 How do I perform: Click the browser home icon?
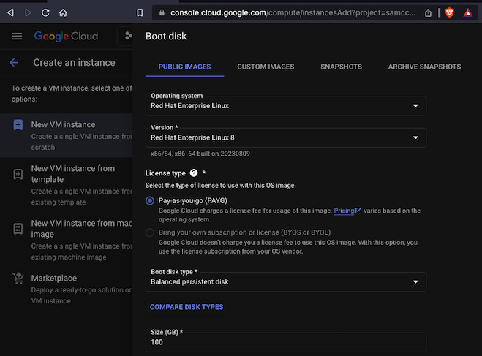pyautogui.click(x=64, y=12)
